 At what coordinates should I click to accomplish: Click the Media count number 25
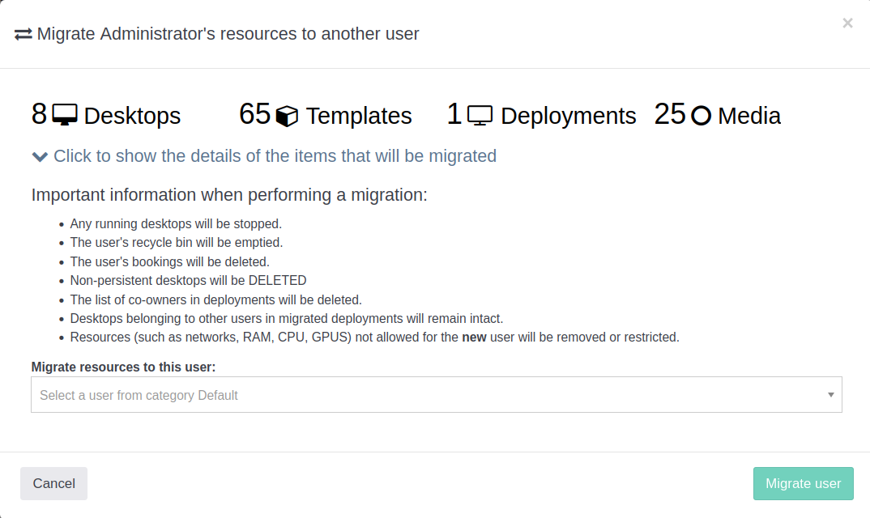(670, 114)
